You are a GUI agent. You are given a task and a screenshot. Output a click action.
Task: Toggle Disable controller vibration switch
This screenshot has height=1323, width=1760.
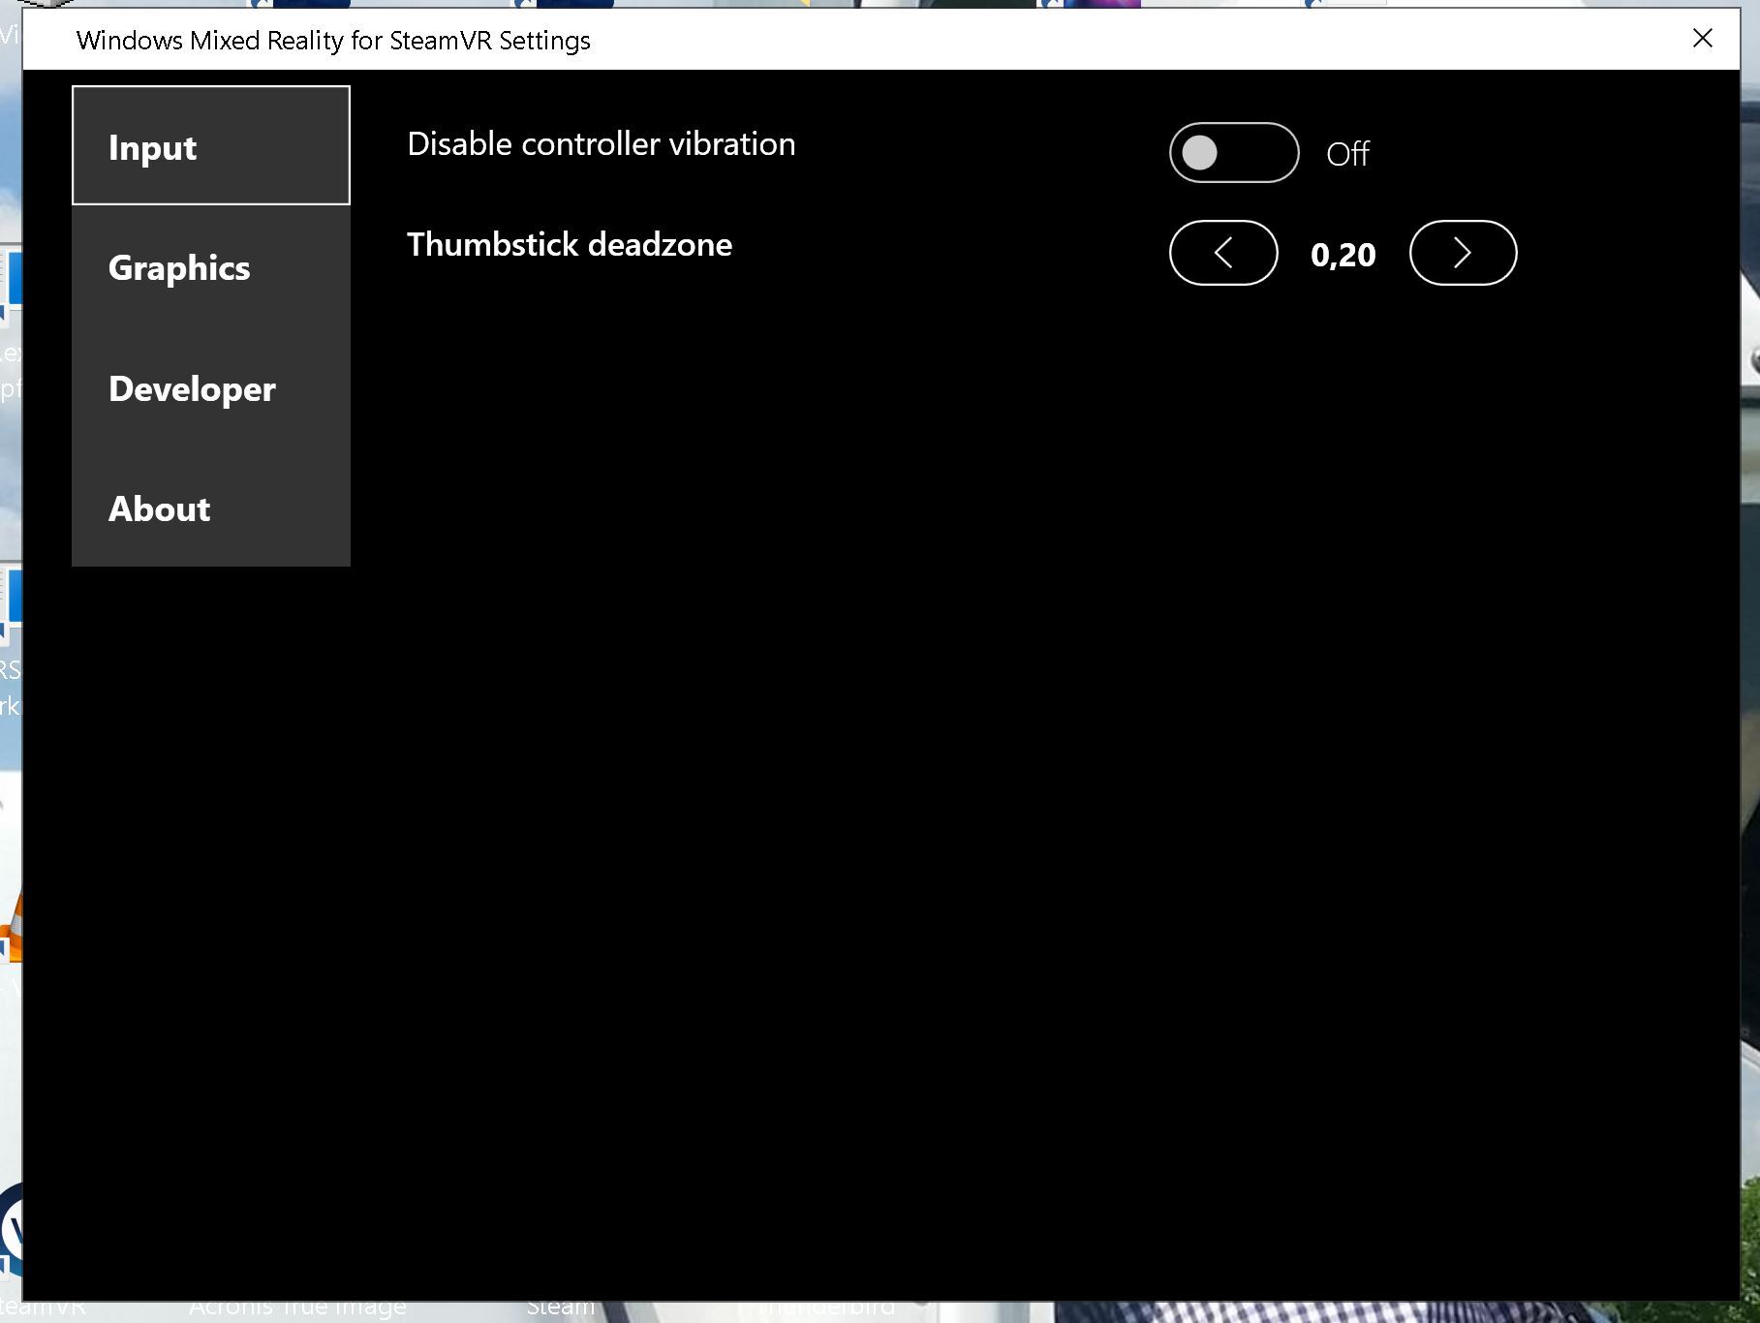point(1233,153)
